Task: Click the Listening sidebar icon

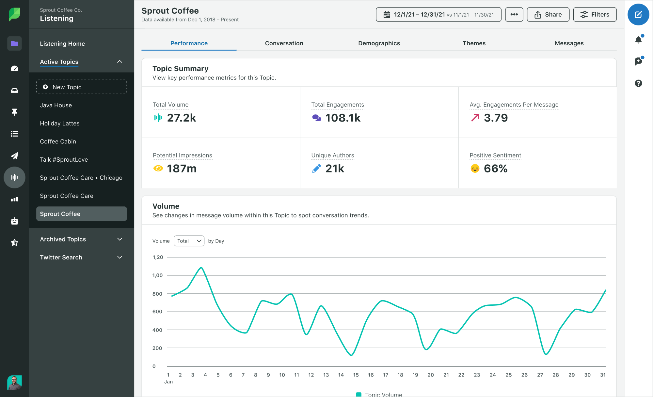Action: pyautogui.click(x=14, y=178)
